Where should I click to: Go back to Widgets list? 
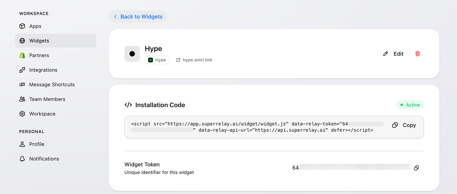click(138, 17)
